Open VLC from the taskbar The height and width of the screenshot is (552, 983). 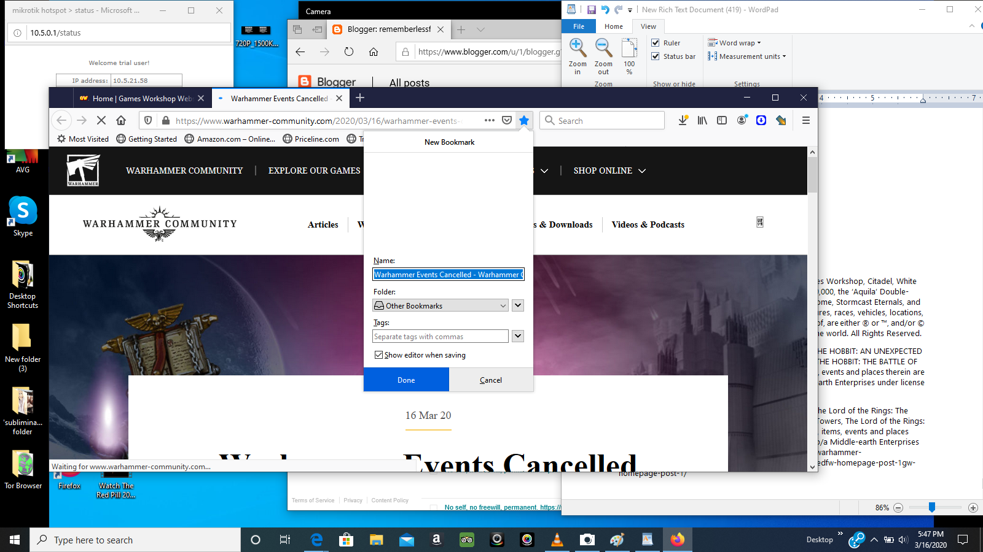click(557, 540)
